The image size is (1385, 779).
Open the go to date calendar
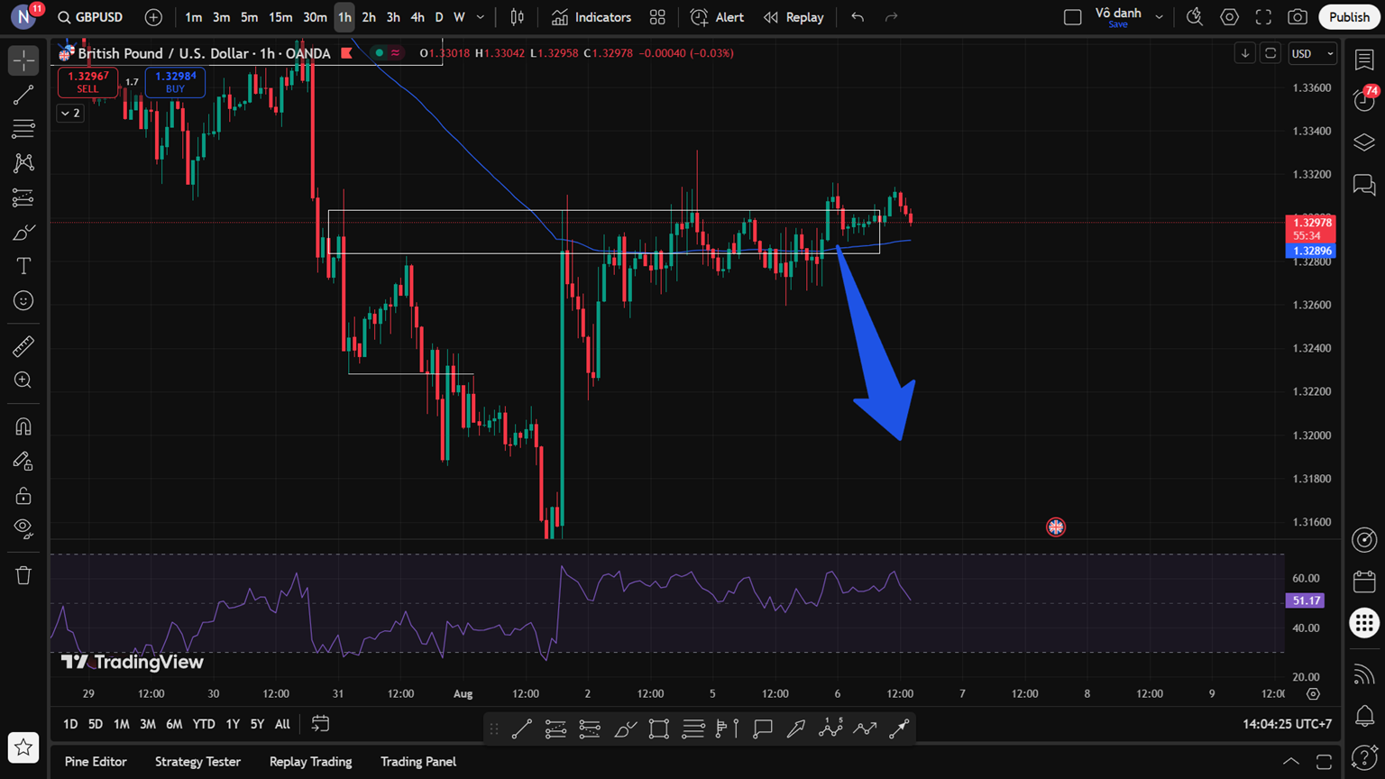(320, 724)
